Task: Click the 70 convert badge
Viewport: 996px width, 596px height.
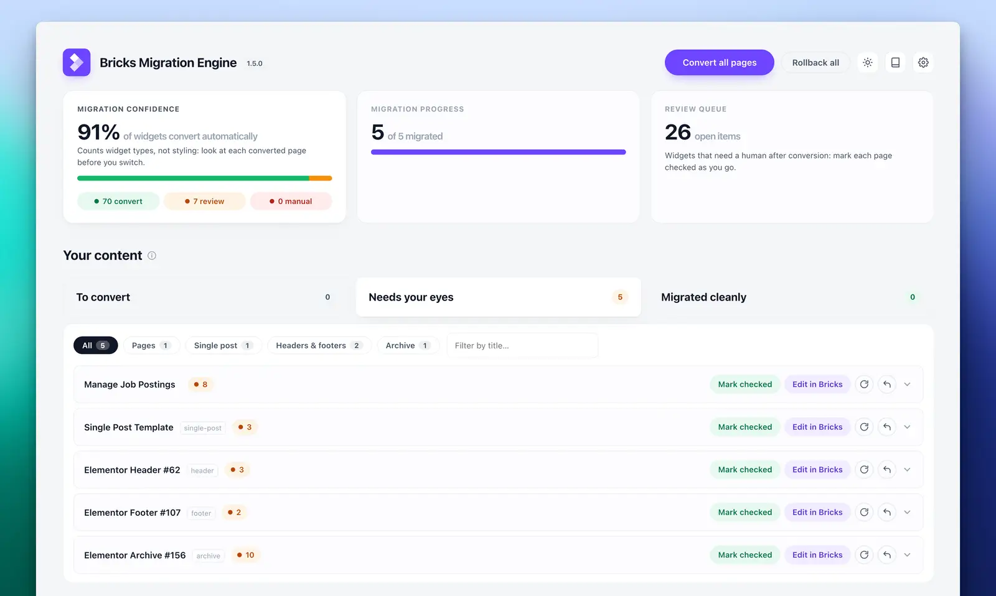Action: 118,202
